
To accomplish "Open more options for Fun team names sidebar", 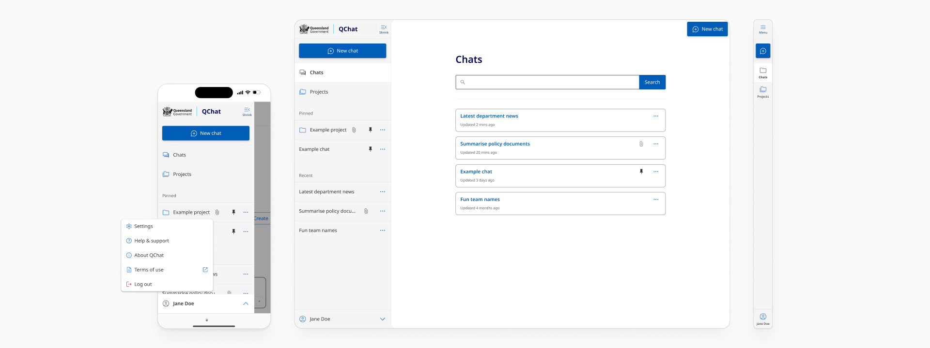I will [383, 231].
